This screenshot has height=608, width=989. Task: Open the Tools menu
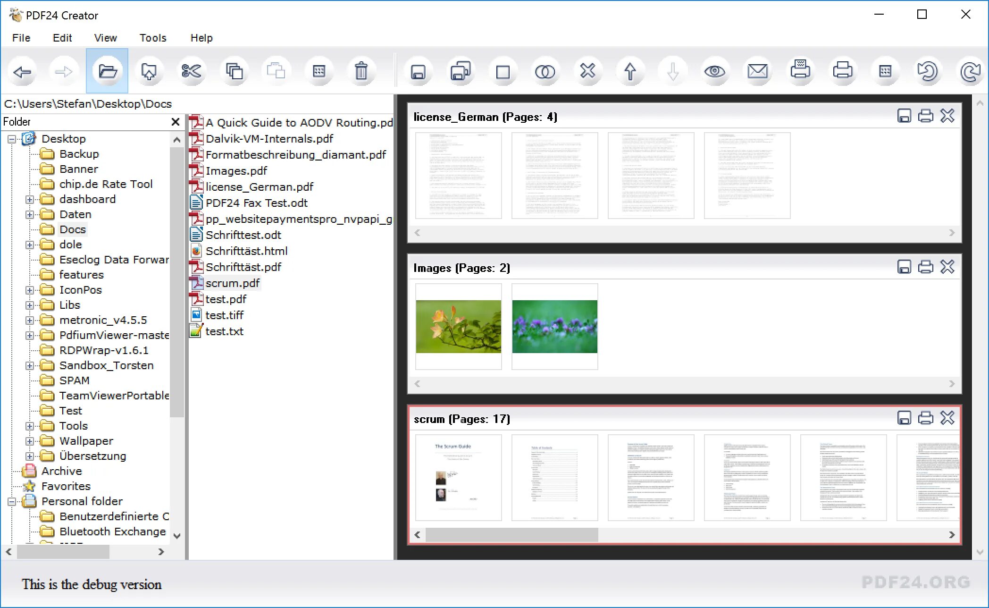[152, 38]
